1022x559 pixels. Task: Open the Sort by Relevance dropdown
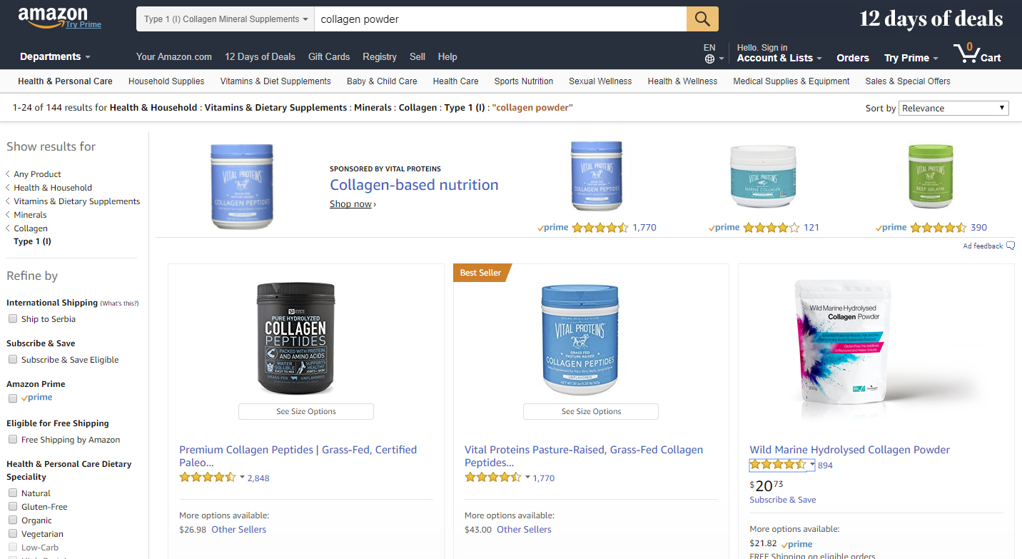click(x=953, y=109)
